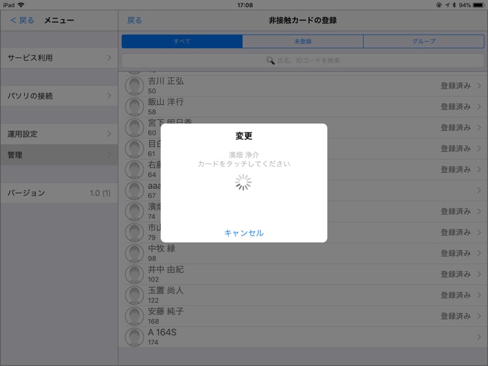The width and height of the screenshot is (488, 366).
Task: Tap the avatar icon of ID 60 row
Action: pyautogui.click(x=135, y=128)
